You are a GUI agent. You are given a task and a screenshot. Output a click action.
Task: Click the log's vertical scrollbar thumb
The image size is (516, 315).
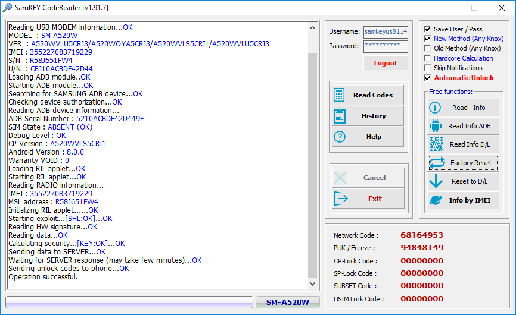[313, 166]
